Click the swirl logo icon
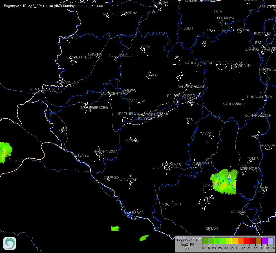Screen dimensions: 276x253 (10, 243)
